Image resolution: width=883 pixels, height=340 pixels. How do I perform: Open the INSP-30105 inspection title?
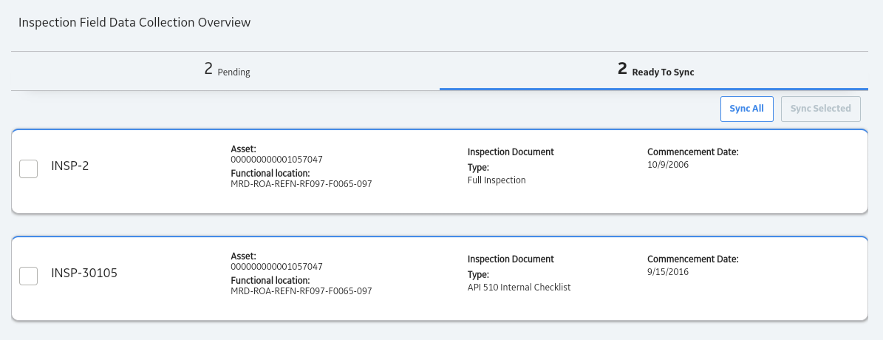84,273
